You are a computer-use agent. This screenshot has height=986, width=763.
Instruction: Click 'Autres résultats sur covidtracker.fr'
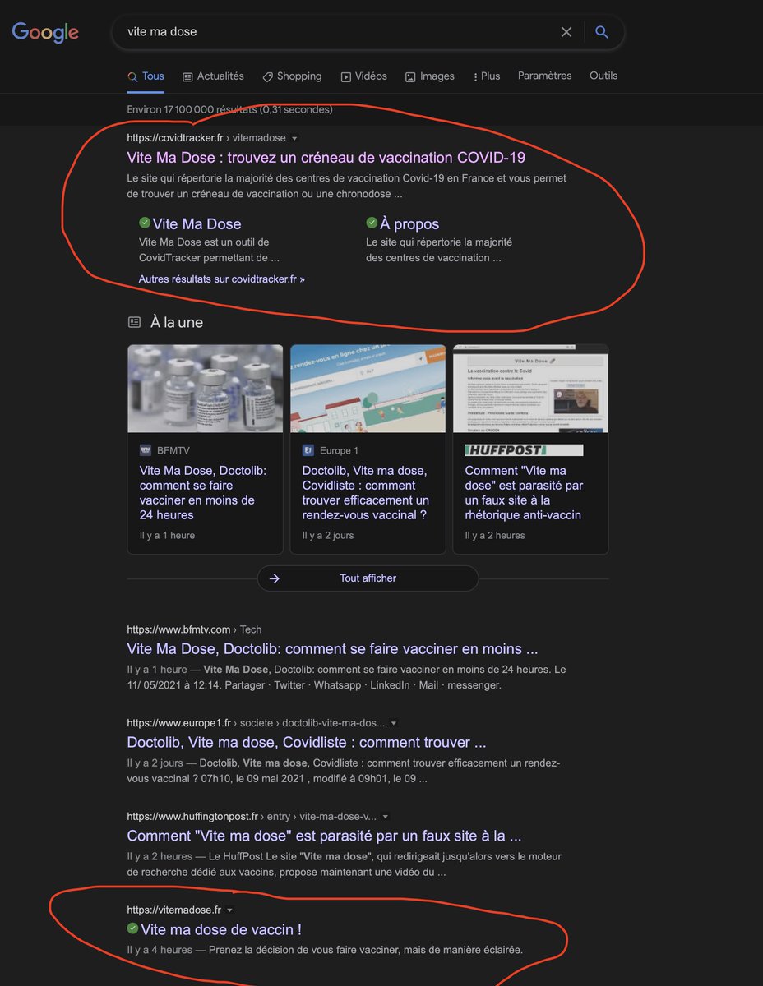[222, 279]
